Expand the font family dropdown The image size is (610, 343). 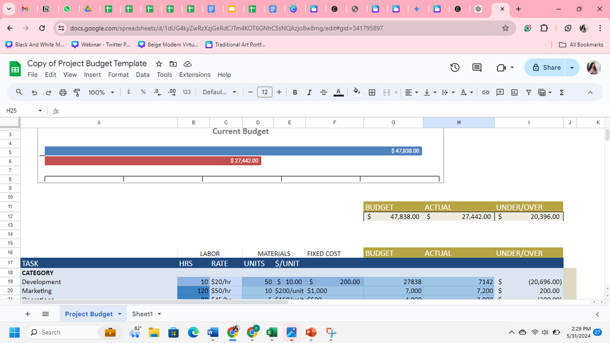pyautogui.click(x=219, y=93)
